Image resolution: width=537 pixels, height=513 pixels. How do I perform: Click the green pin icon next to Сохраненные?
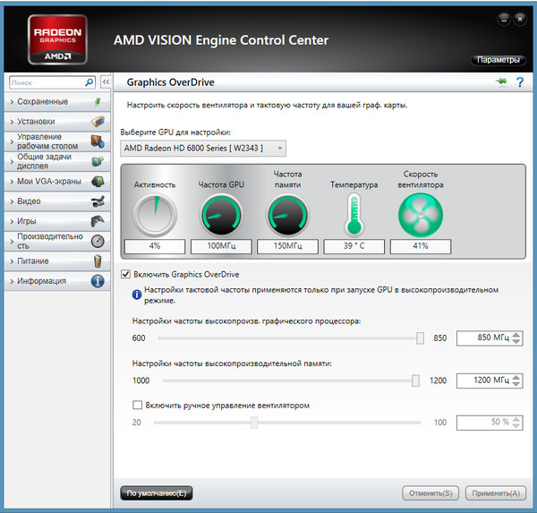pyautogui.click(x=98, y=101)
